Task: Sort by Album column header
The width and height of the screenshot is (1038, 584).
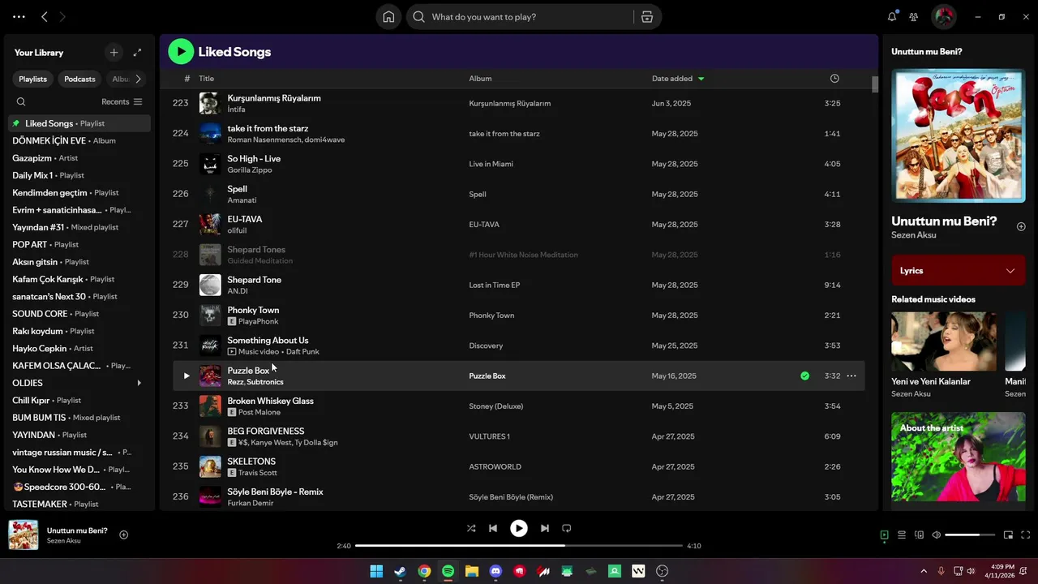Action: (x=480, y=79)
